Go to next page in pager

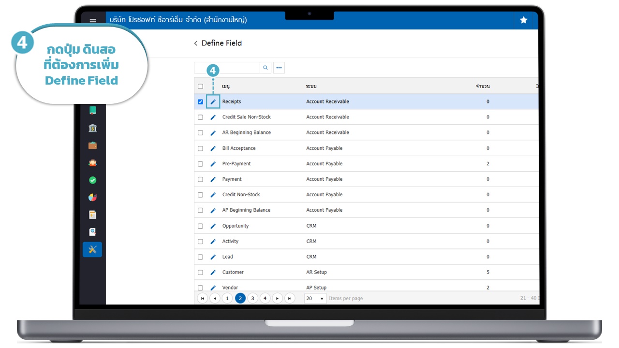pos(277,298)
